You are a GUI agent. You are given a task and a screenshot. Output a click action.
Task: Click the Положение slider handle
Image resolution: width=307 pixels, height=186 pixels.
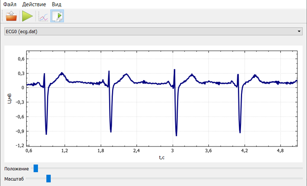pyautogui.click(x=36, y=168)
